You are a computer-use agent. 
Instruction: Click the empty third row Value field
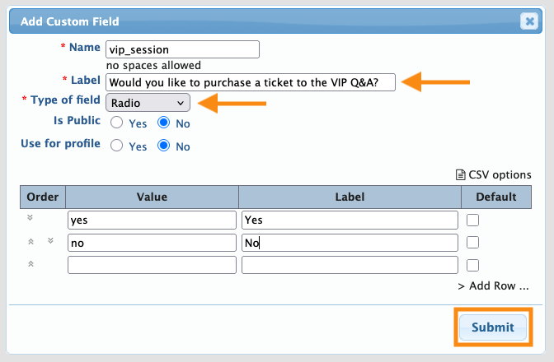[152, 265]
